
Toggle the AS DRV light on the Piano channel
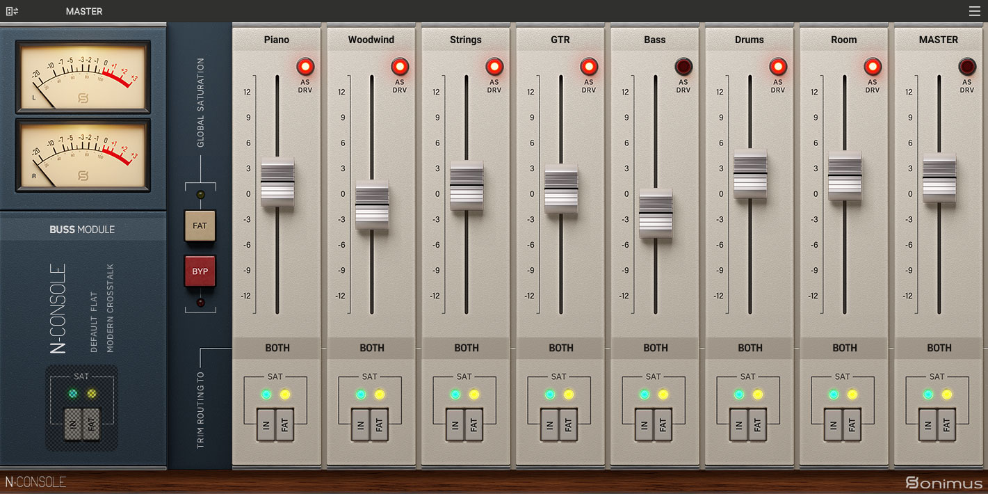(305, 67)
